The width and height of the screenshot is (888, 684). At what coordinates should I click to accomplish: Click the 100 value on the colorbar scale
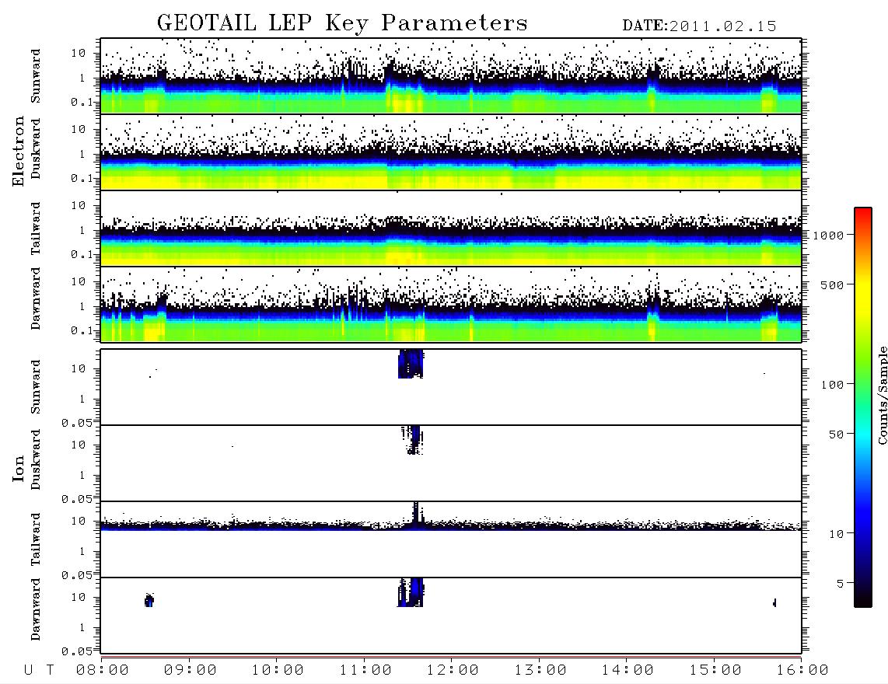pyautogui.click(x=832, y=385)
